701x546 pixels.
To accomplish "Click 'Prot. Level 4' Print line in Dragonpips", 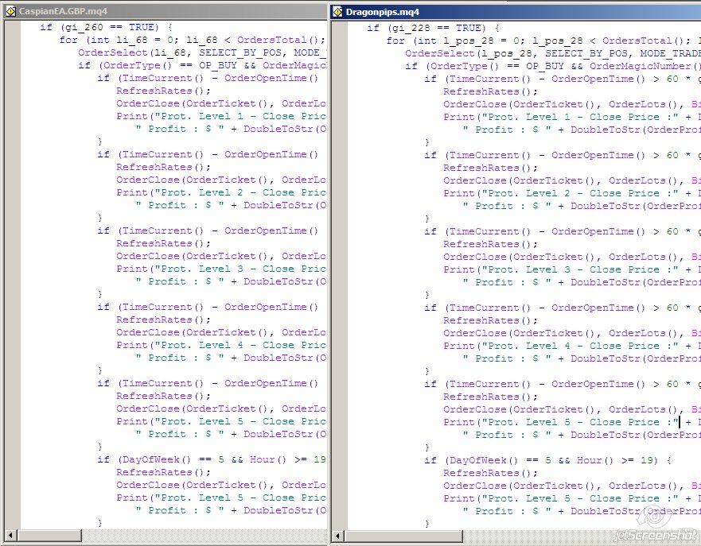I will (572, 347).
